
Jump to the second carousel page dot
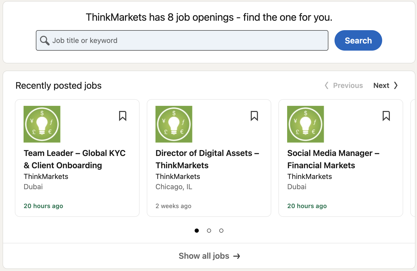click(x=209, y=231)
